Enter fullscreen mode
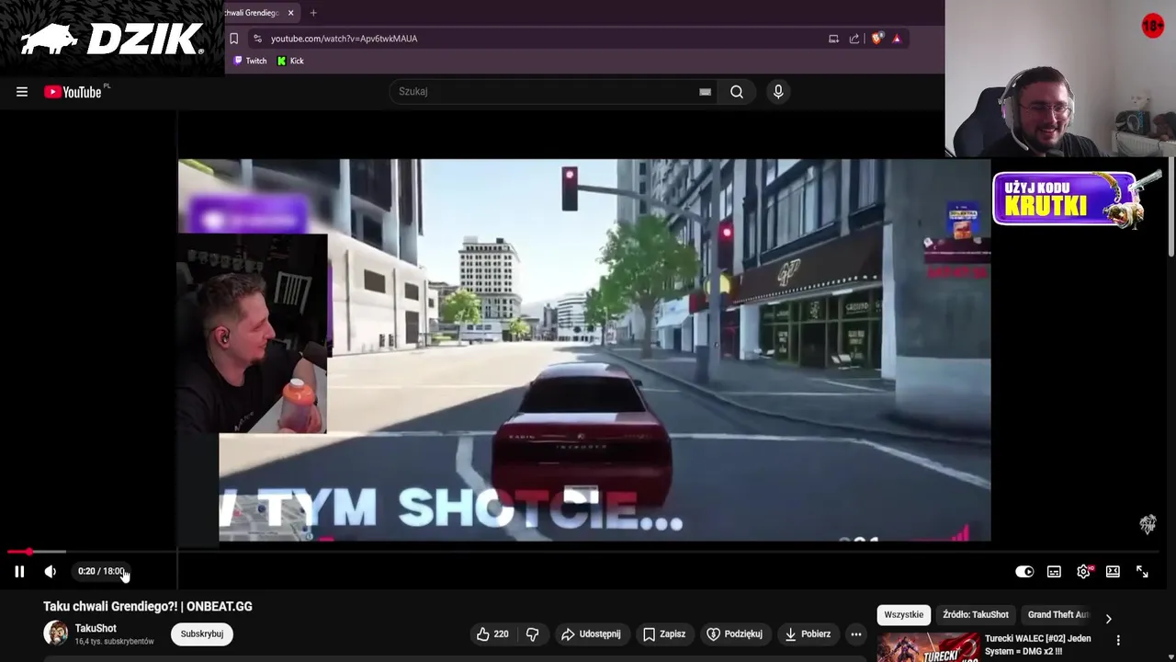This screenshot has height=662, width=1176. [x=1142, y=572]
